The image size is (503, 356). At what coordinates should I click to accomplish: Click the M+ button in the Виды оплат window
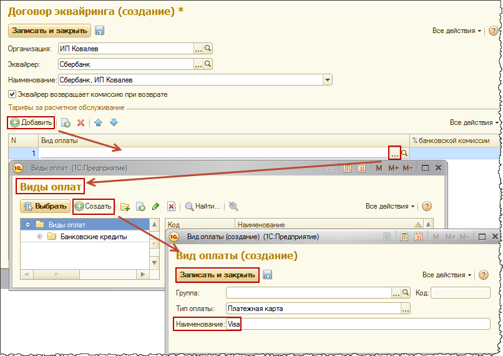[393, 168]
